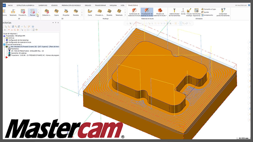The width and height of the screenshot is (253, 142).
Task: Choose the Cajera 3D toolpath icon
Action: [x=56, y=13]
